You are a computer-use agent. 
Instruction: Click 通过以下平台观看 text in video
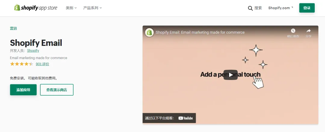click(159, 118)
